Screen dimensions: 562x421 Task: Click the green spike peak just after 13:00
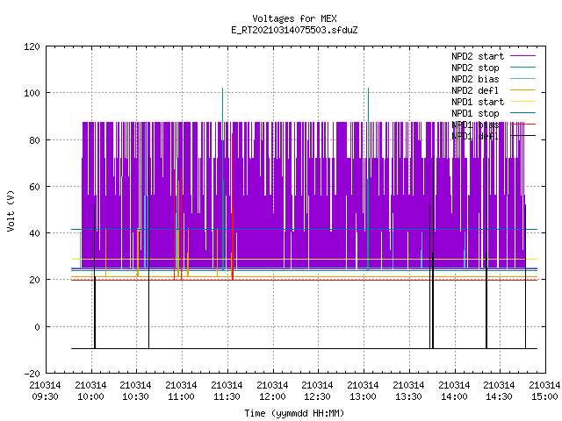pos(368,89)
